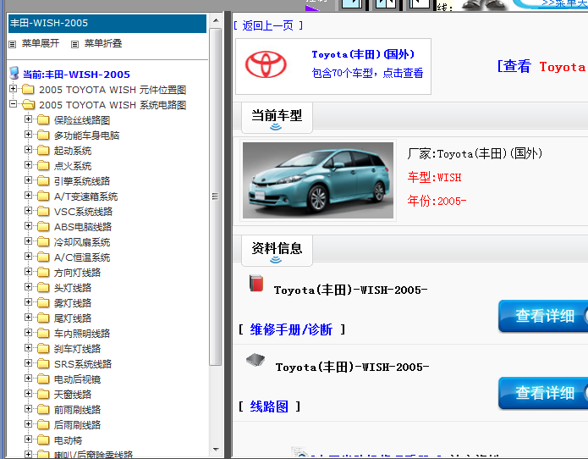The image size is (588, 459).
Task: Click the folder icon for 元件位置图
Action: tap(28, 89)
